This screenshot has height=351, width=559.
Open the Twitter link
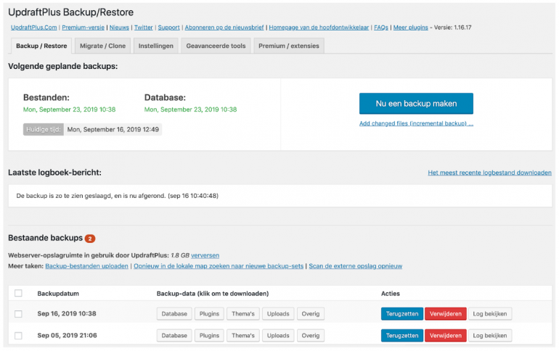pyautogui.click(x=143, y=28)
